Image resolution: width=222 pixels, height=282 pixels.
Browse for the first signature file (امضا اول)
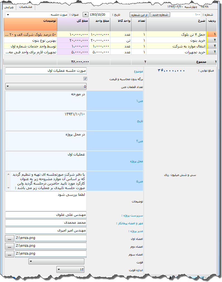coord(9,238)
